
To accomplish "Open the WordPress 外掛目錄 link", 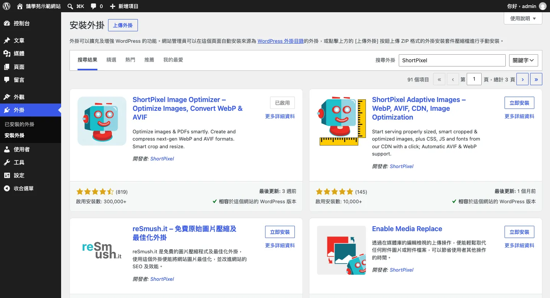I will 281,41.
